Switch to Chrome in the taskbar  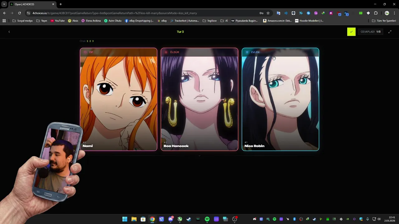(152, 219)
